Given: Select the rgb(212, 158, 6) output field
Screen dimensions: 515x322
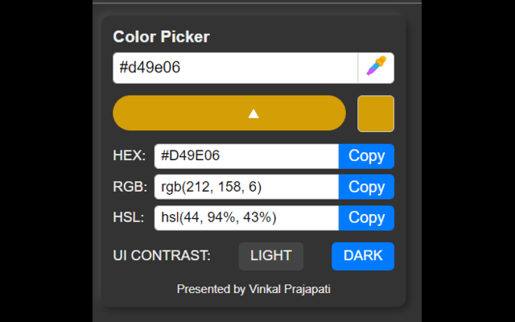Looking at the screenshot, I should (x=245, y=187).
